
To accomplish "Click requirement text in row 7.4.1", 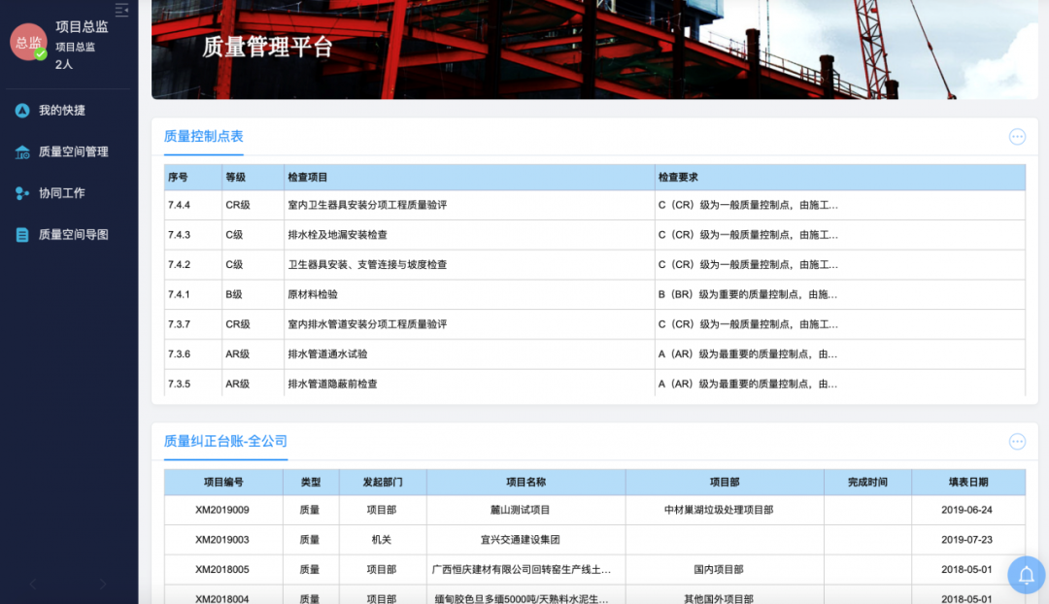I will pyautogui.click(x=747, y=294).
